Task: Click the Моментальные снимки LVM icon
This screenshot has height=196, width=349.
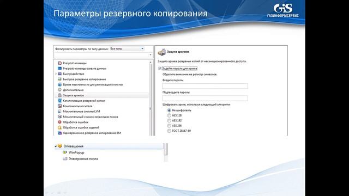Action: click(59, 111)
